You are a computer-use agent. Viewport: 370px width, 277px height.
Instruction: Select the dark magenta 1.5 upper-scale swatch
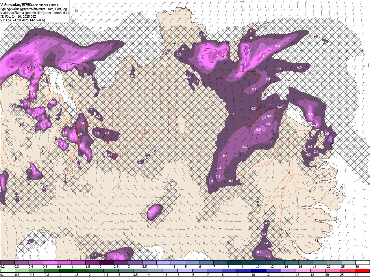click(x=92, y=262)
